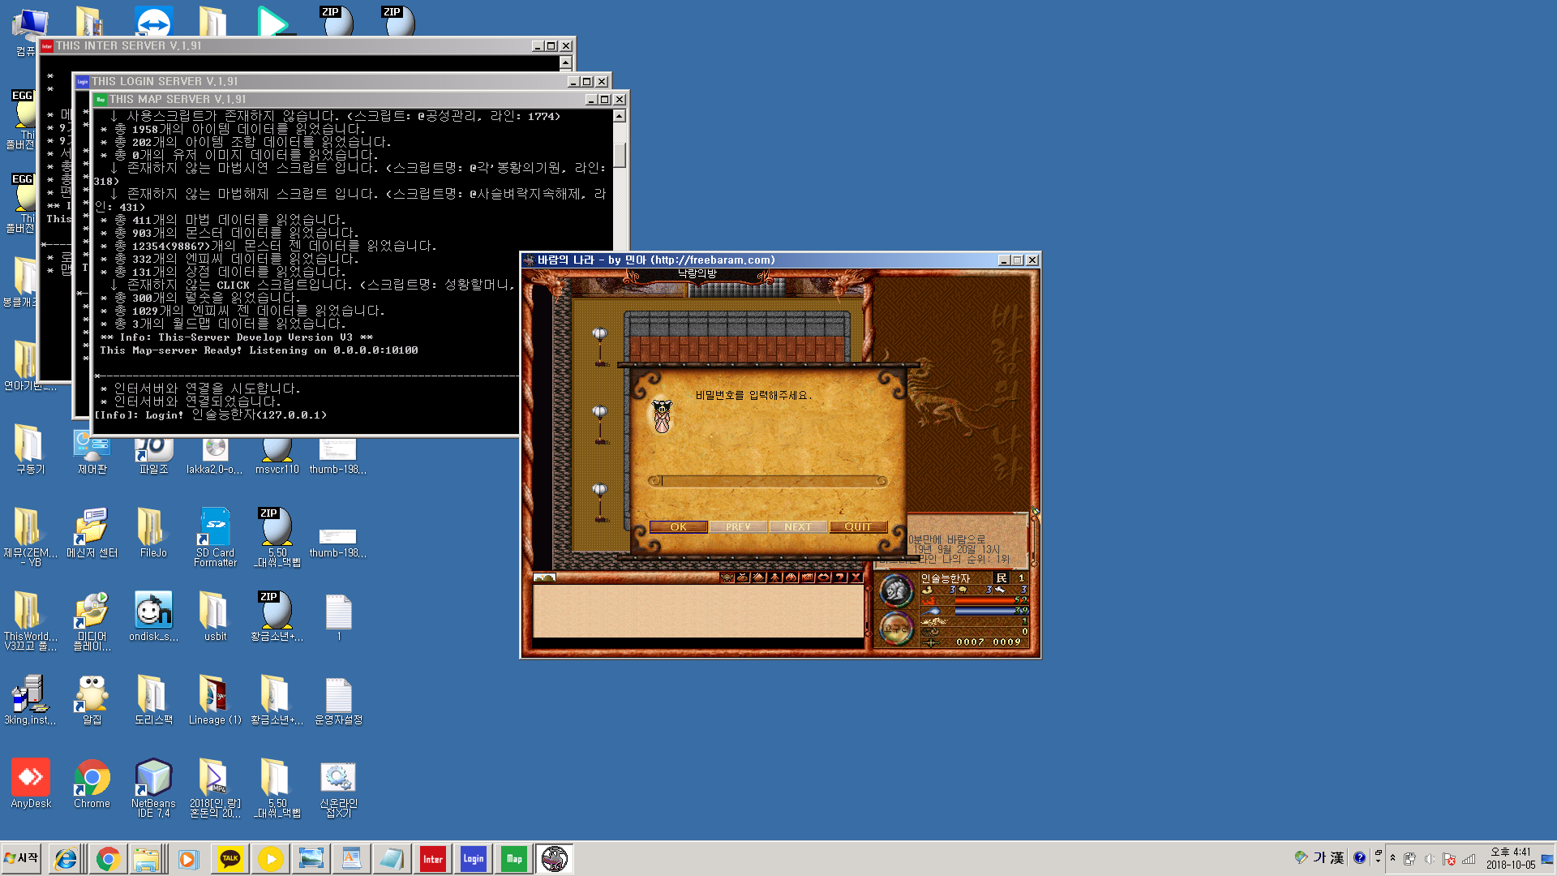Viewport: 1557px width, 876px height.
Task: Click the chat log area in game window
Action: (698, 611)
